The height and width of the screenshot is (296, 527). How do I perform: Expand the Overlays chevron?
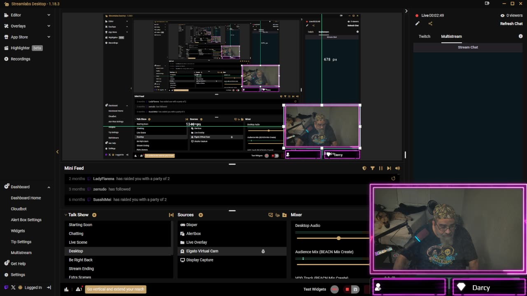coord(49,26)
